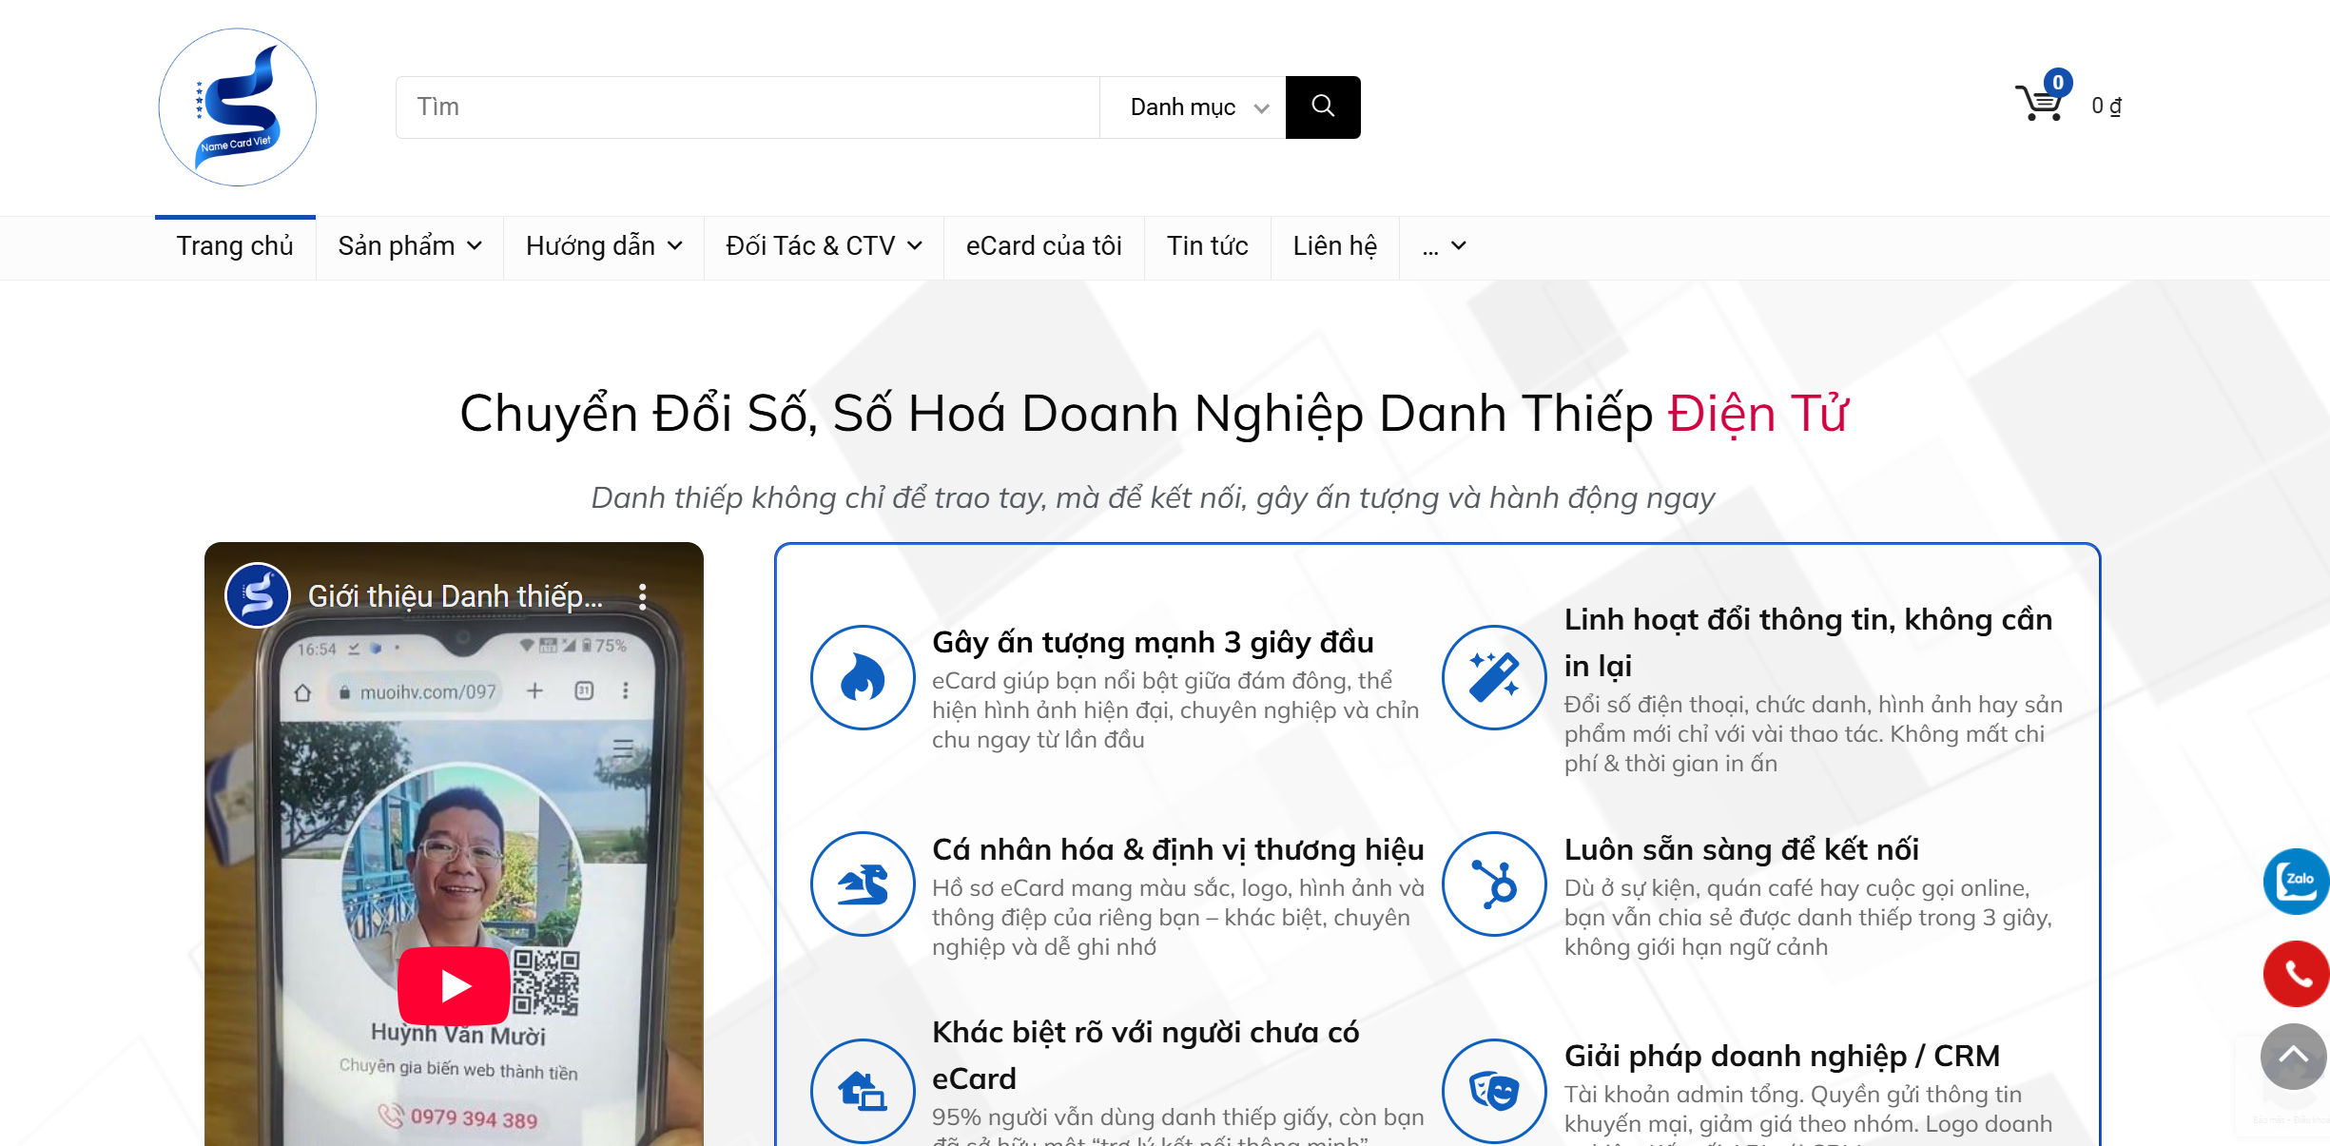Click heading Gây ấn tượng mạnh 3 giây đầu
Viewport: 2330px width, 1146px height.
(x=1153, y=642)
